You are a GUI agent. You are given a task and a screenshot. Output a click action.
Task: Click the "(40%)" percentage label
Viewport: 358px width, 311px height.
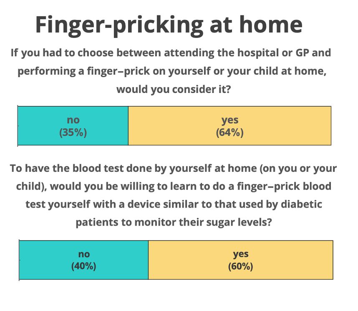point(83,266)
